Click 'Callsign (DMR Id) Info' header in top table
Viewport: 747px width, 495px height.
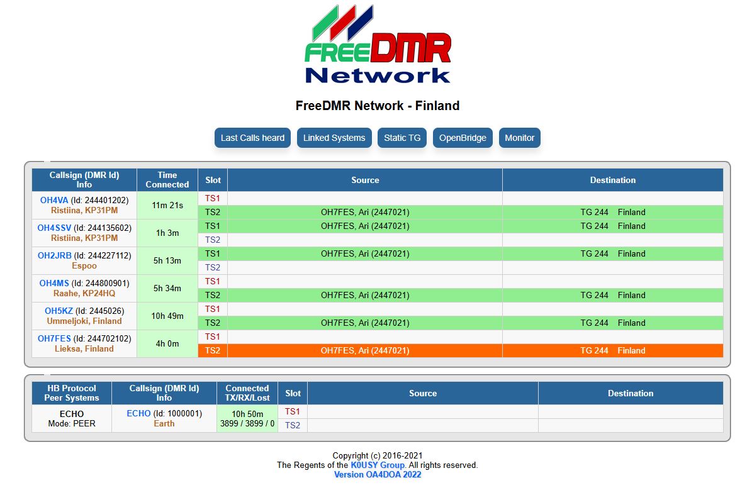pyautogui.click(x=84, y=180)
